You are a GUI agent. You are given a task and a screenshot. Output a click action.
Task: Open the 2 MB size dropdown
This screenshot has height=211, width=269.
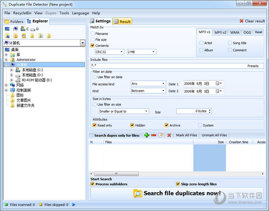click(x=142, y=52)
